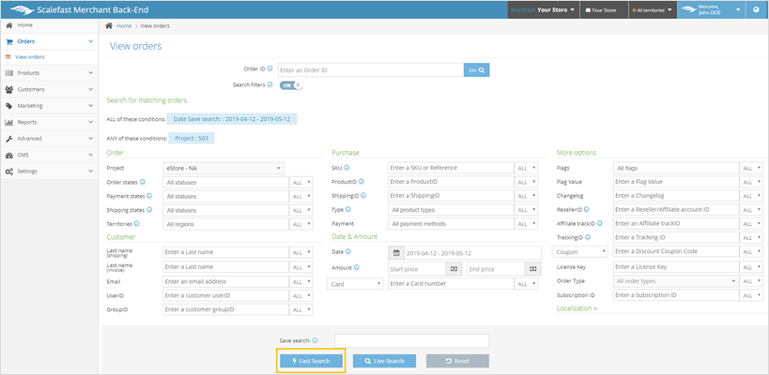Click the calendar icon in the Date field

[x=397, y=253]
